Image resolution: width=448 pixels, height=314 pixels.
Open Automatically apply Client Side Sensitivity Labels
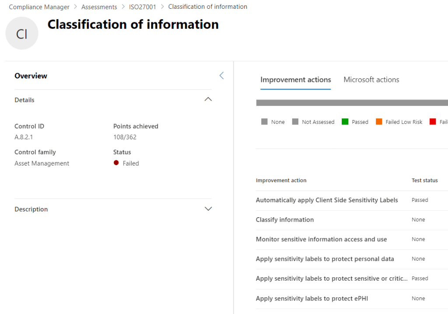click(x=327, y=200)
